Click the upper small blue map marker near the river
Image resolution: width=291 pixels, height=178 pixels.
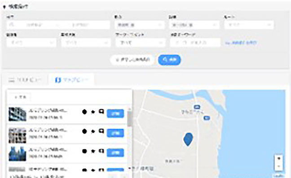click(197, 107)
